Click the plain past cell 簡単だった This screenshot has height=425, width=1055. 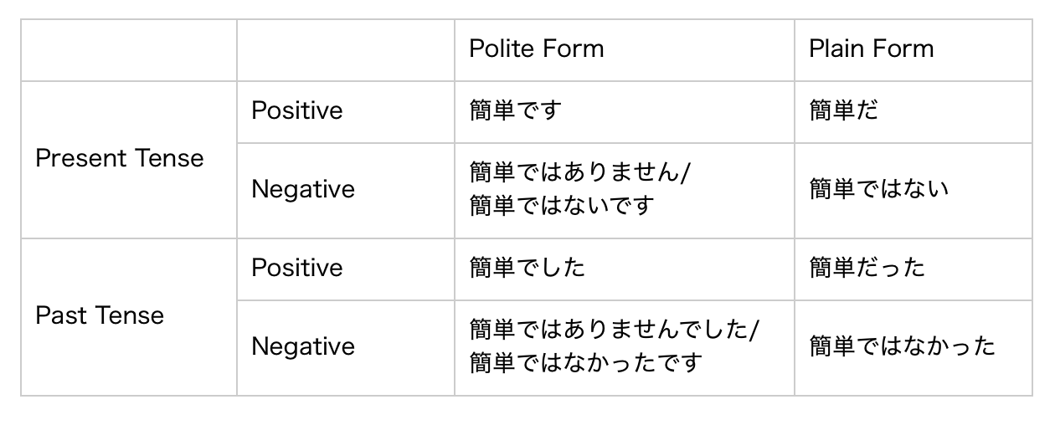point(867,269)
